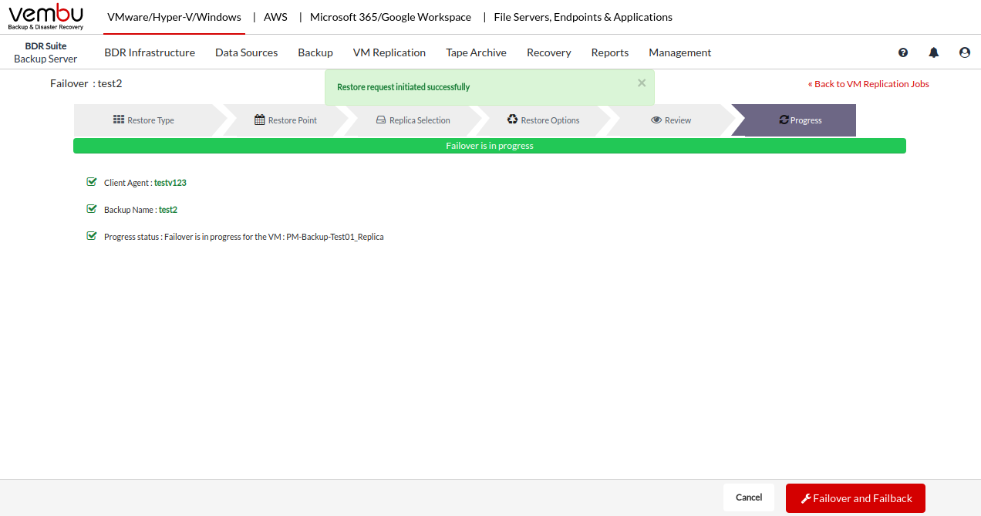Screen dimensions: 981x516
Task: Click the Restore Point calendar icon
Action: (260, 120)
